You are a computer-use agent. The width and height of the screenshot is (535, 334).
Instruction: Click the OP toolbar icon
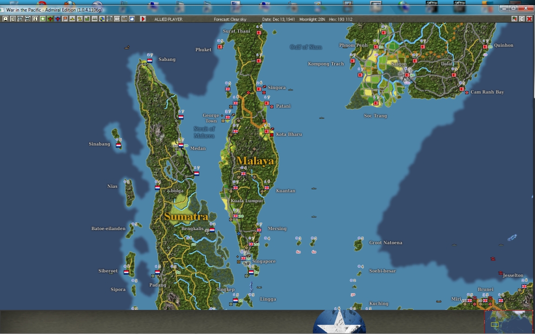(117, 19)
